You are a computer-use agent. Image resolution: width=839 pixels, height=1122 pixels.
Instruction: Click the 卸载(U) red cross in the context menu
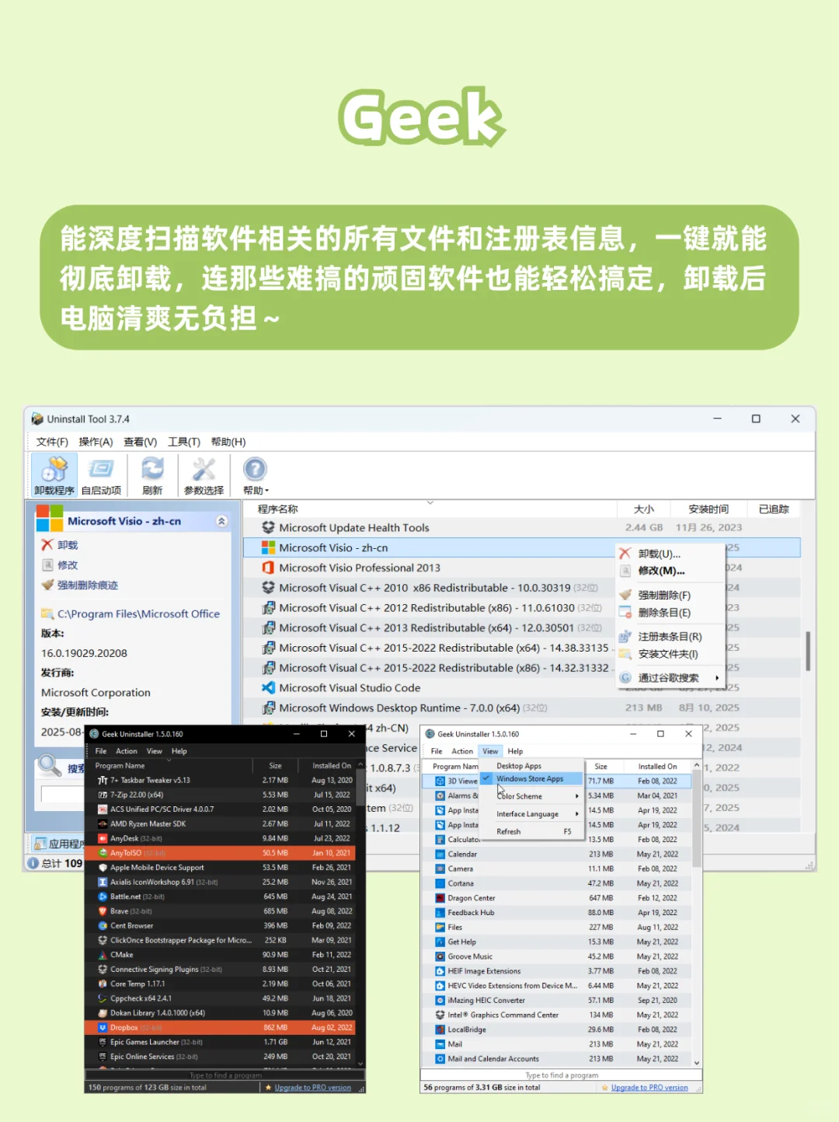pyautogui.click(x=626, y=552)
